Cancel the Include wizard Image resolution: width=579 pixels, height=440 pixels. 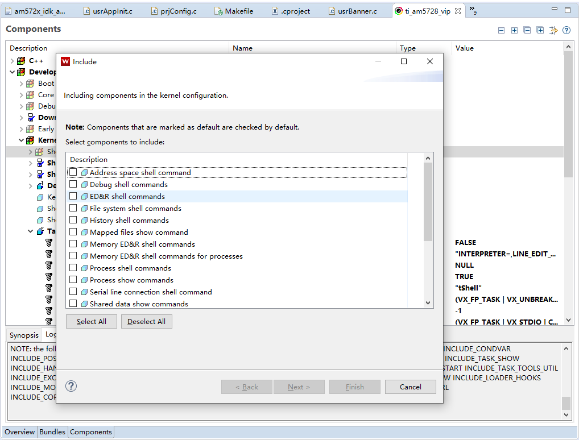(x=410, y=387)
